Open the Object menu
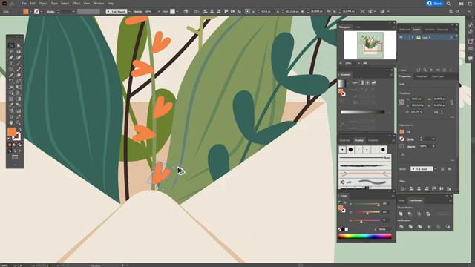Screen dimensions: 475x267 pos(43,4)
